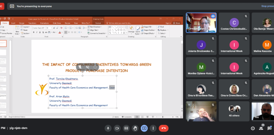Turn on closed captions in Meet
274x135 pixels.
point(126,128)
